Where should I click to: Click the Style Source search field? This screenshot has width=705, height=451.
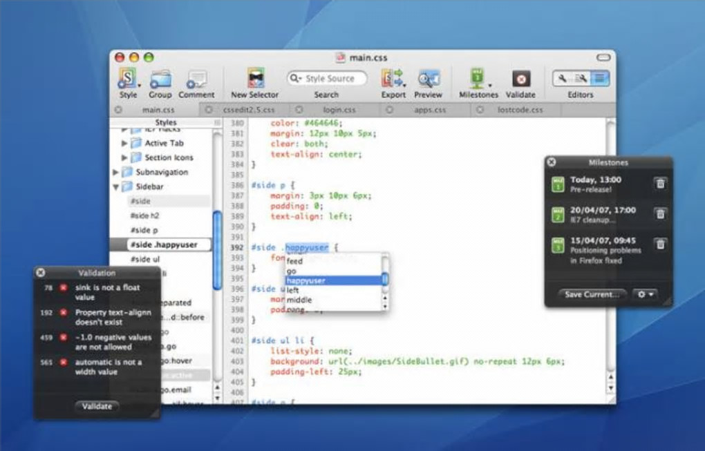click(x=327, y=79)
